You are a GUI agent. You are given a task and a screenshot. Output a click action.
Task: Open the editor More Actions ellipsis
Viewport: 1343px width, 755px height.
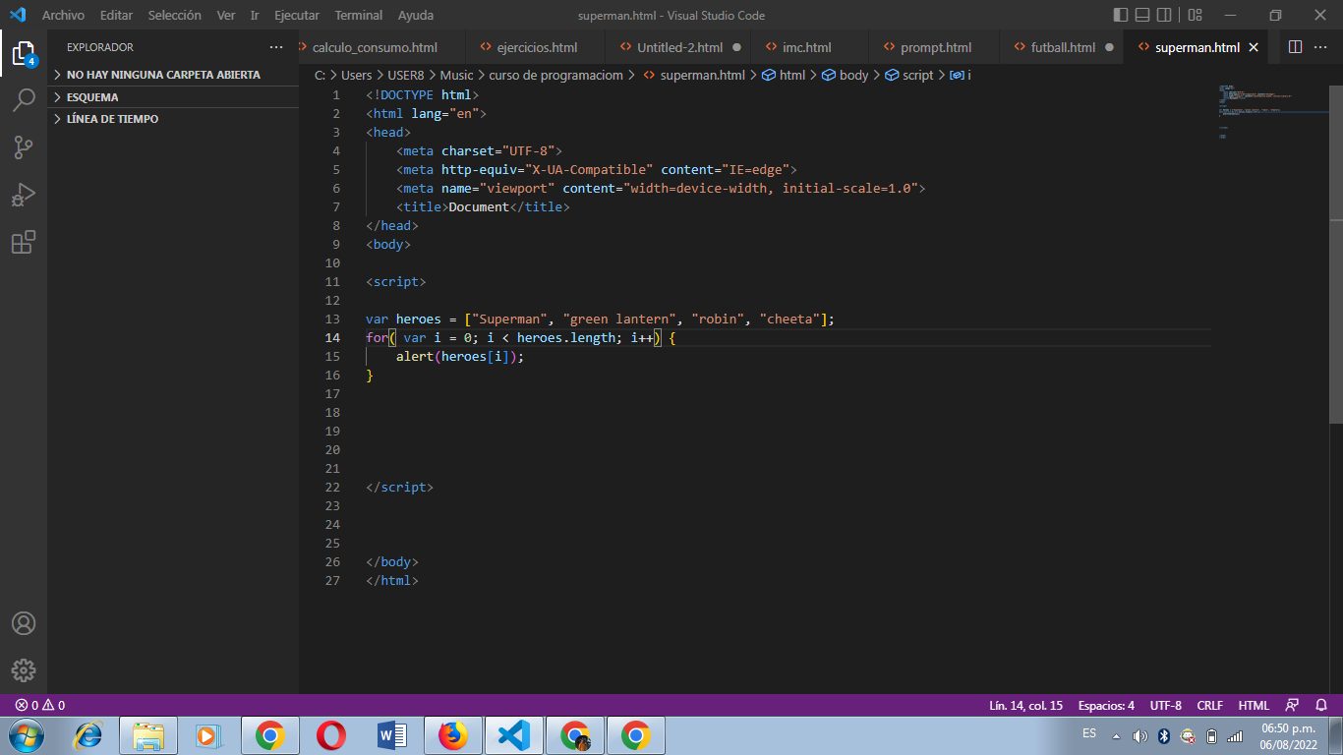(1321, 47)
